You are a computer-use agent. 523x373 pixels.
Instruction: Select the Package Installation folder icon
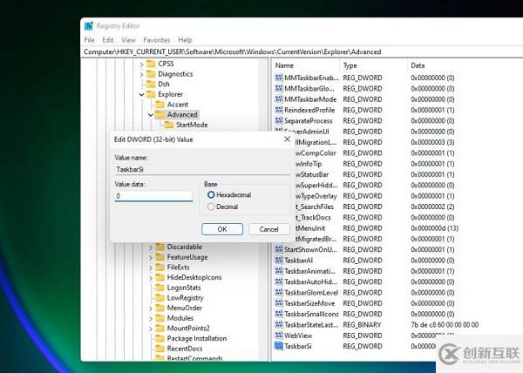(x=160, y=338)
